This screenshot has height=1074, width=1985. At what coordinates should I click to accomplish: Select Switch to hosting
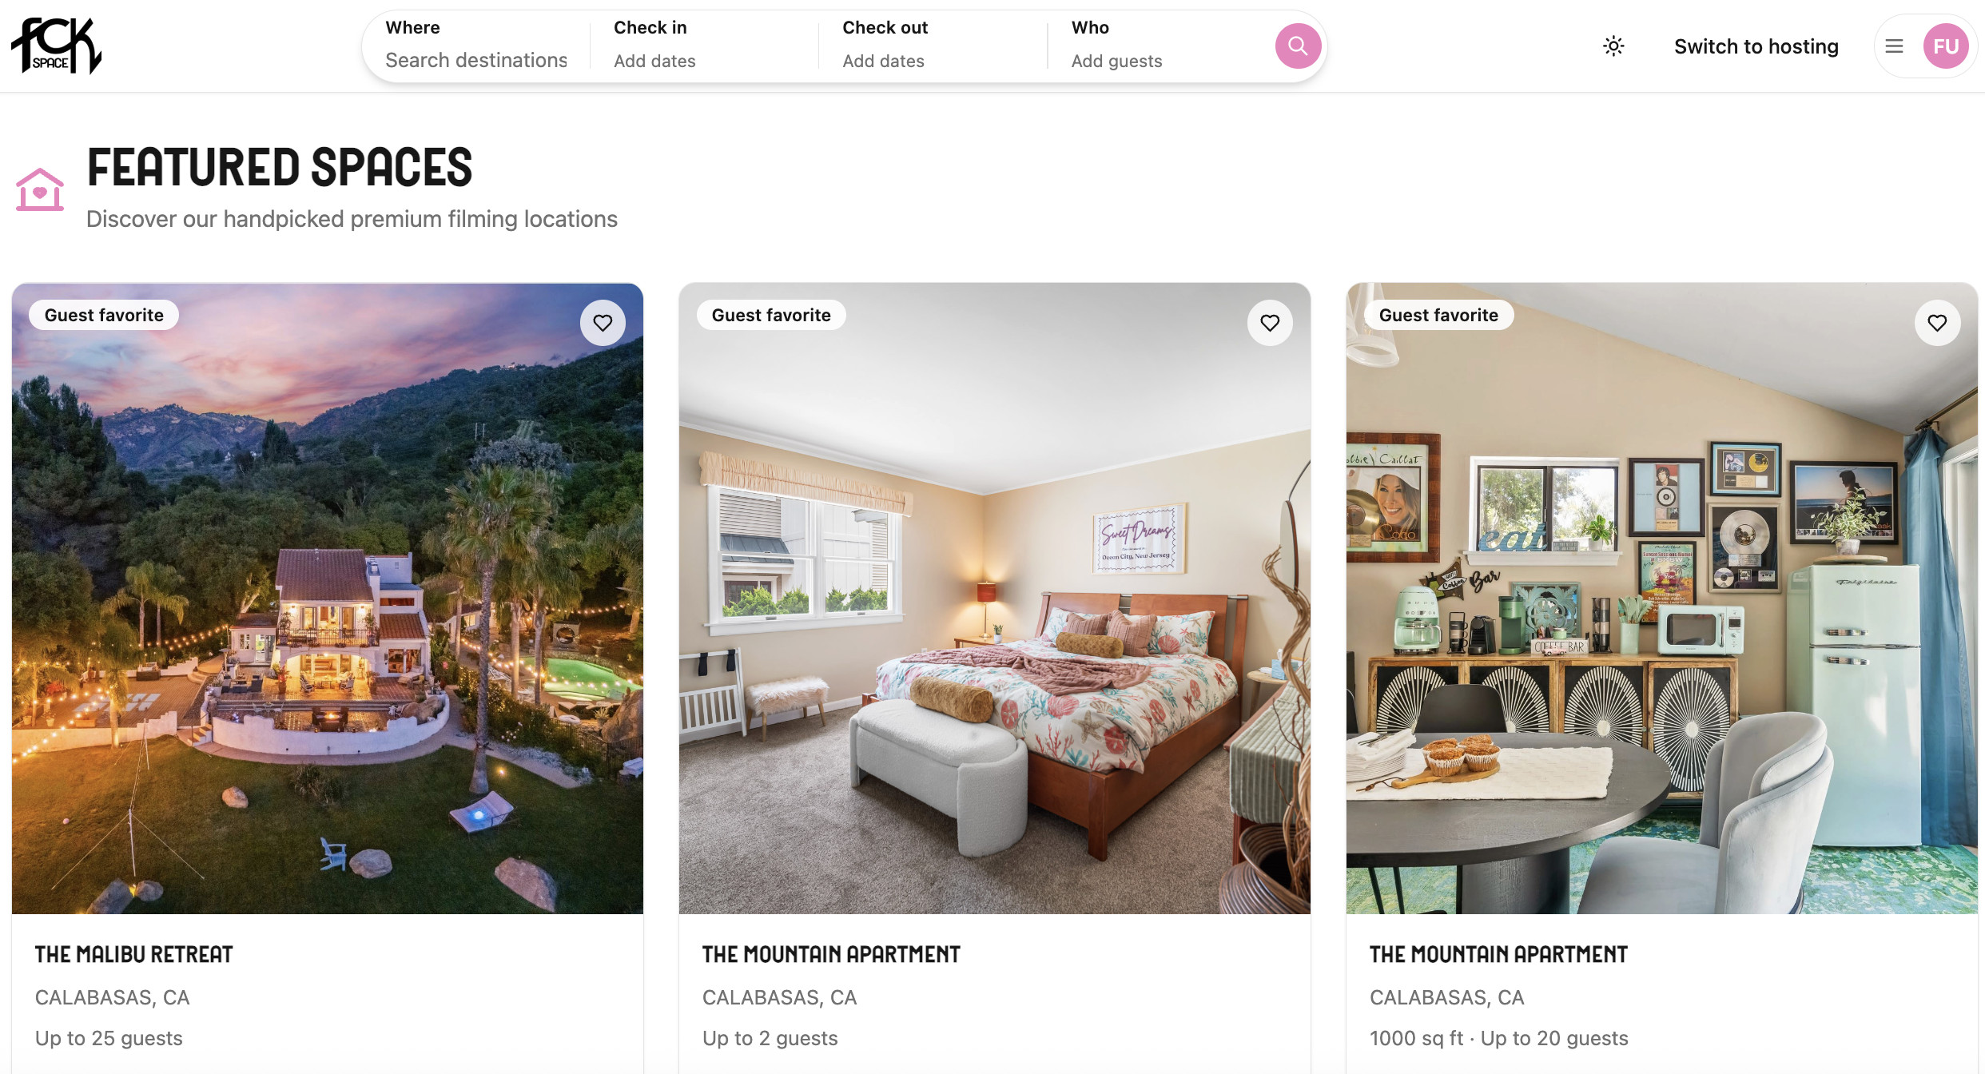[x=1756, y=46]
